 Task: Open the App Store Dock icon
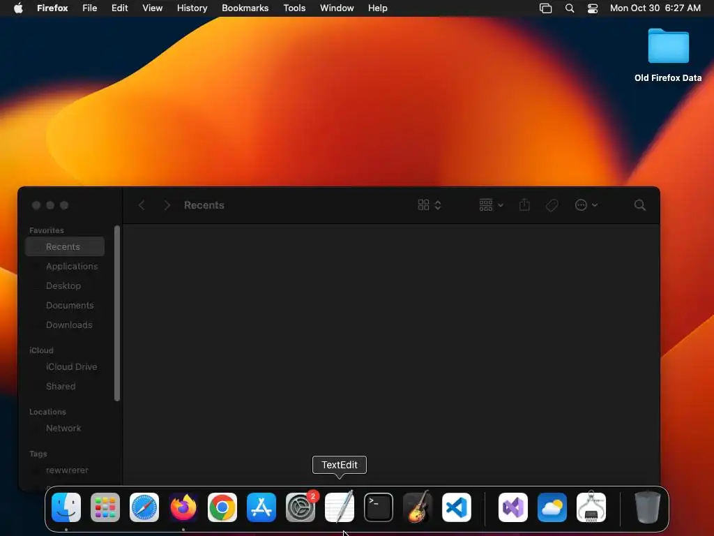tap(261, 507)
